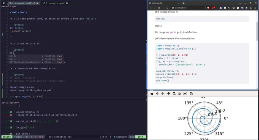Click the '11419:ipython' terminal title
Screen dimensions: 259x140
(10, 103)
